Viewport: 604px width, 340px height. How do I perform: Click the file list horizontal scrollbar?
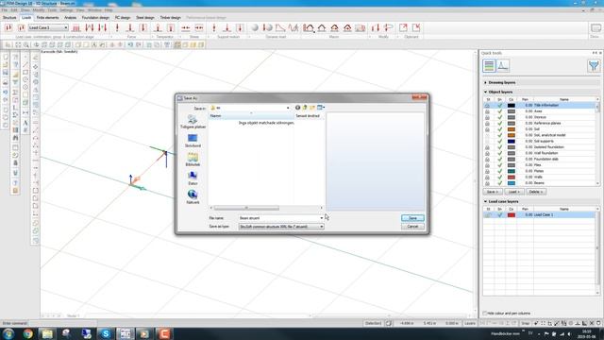tap(246, 208)
